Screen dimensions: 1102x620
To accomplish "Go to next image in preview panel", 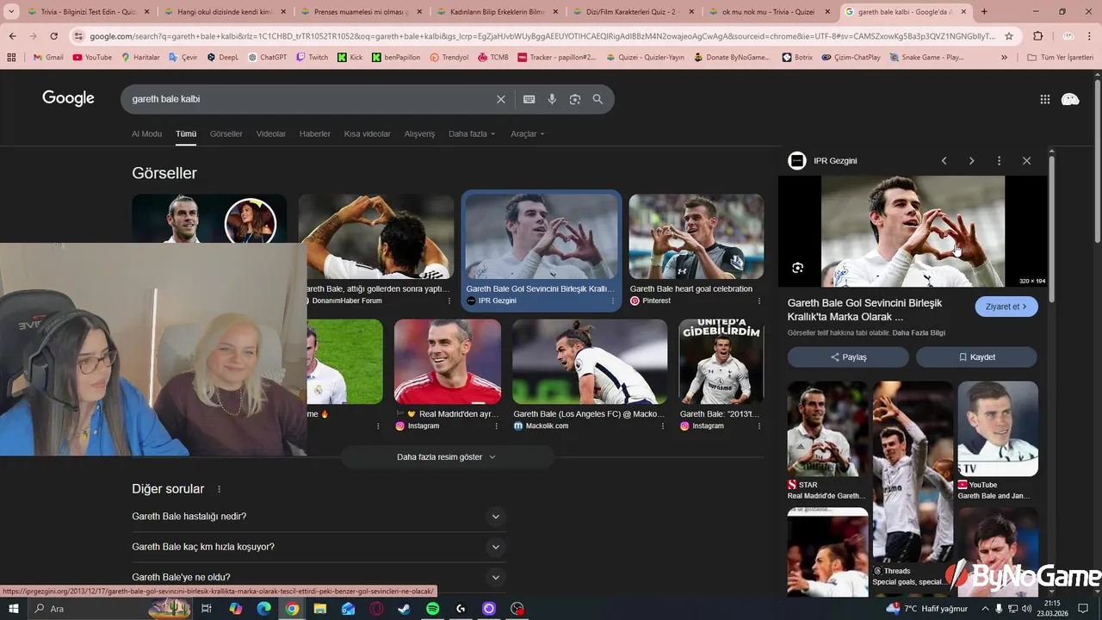I will [971, 161].
